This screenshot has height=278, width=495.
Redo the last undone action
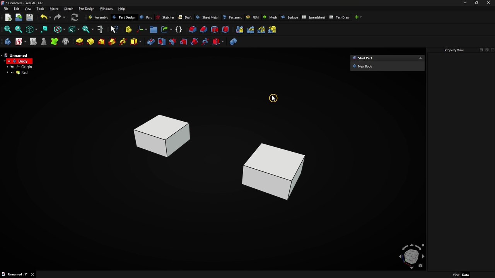click(x=58, y=17)
